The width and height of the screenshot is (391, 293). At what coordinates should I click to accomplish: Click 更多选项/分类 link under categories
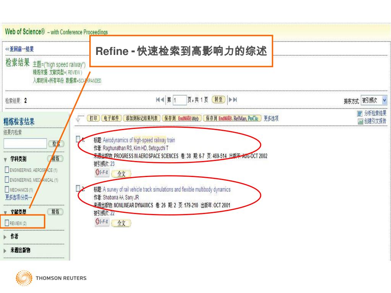(19, 198)
